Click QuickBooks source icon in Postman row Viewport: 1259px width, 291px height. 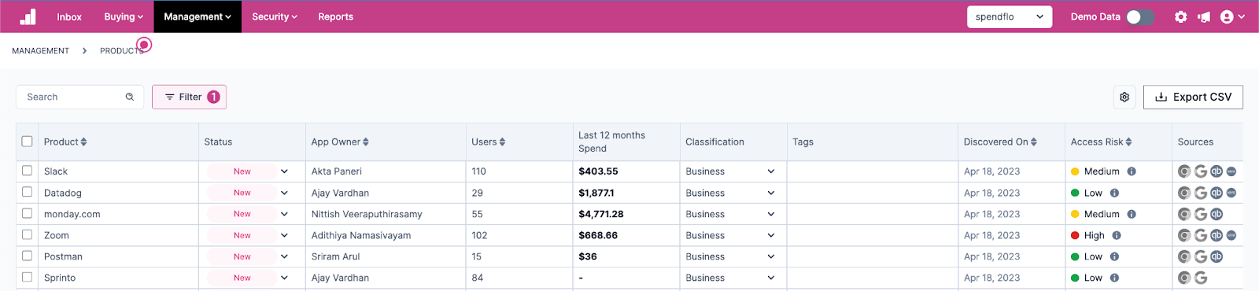(1217, 256)
